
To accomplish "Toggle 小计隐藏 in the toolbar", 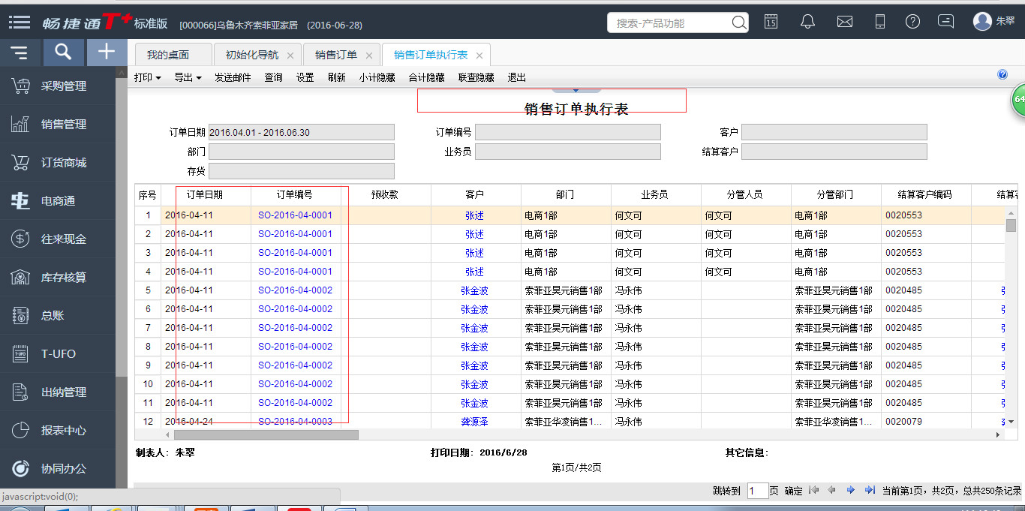I will pyautogui.click(x=377, y=77).
